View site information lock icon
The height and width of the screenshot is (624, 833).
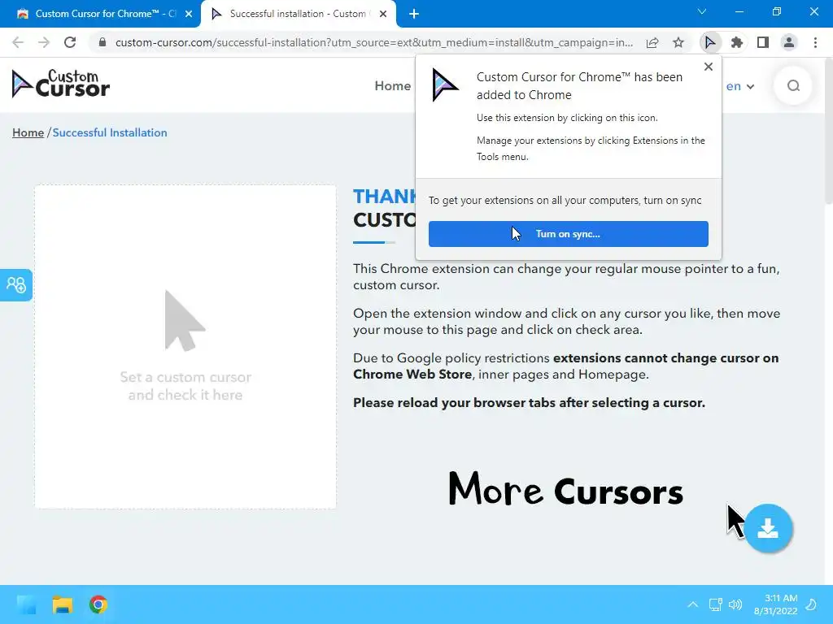[102, 42]
